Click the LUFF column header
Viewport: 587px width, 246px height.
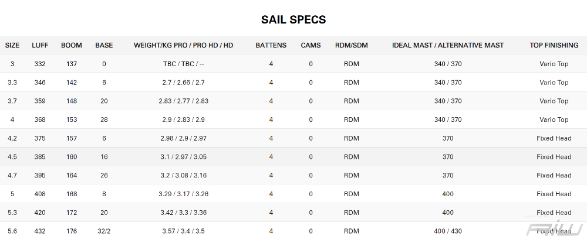click(40, 45)
